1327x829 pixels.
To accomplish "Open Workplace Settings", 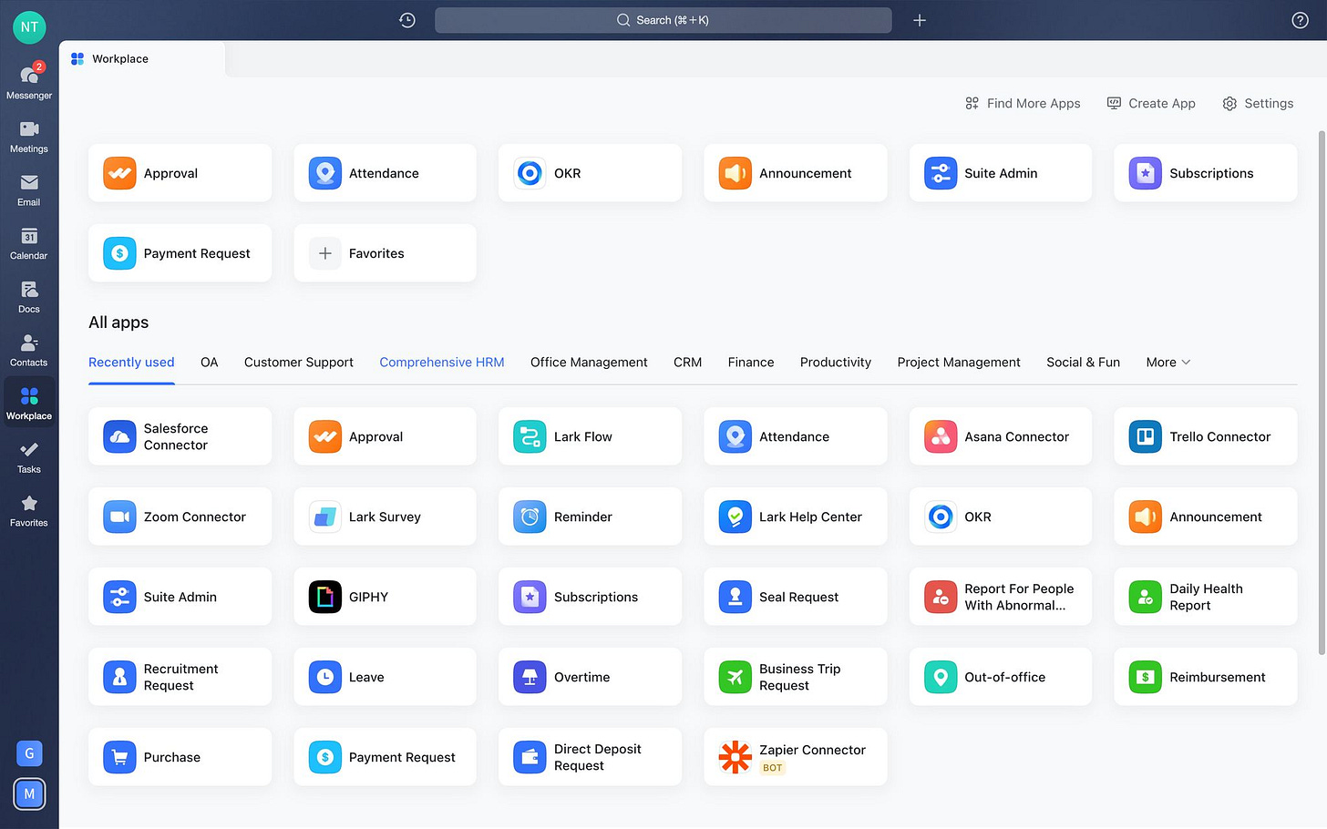I will (x=1258, y=103).
